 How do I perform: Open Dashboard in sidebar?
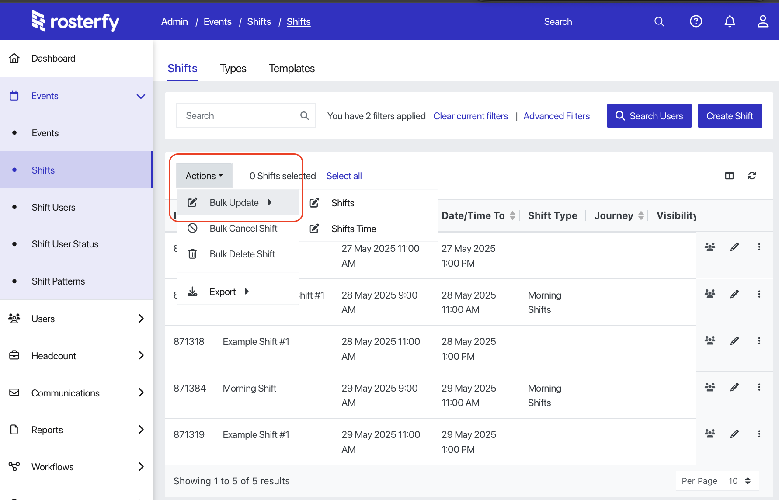(x=77, y=58)
